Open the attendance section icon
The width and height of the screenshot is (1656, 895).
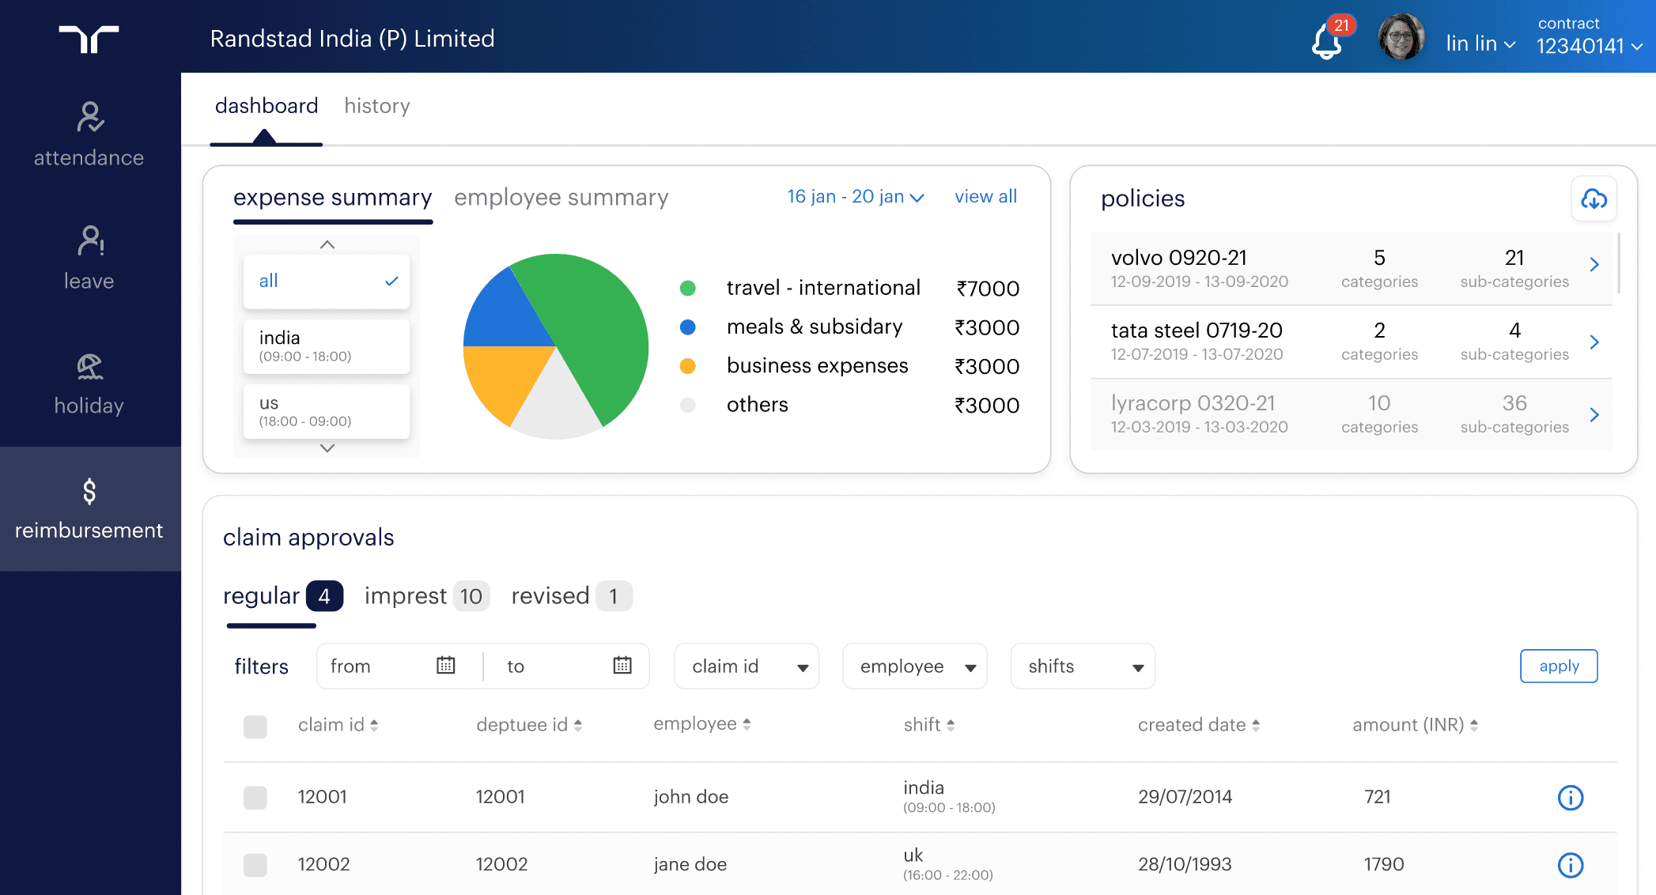click(x=90, y=117)
